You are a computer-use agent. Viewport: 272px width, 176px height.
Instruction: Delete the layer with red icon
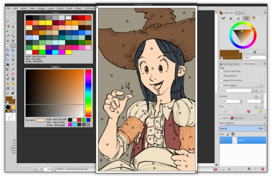point(262,169)
